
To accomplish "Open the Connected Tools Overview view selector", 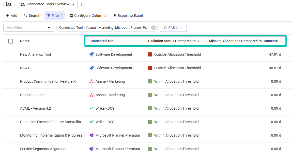I will 48,4.
